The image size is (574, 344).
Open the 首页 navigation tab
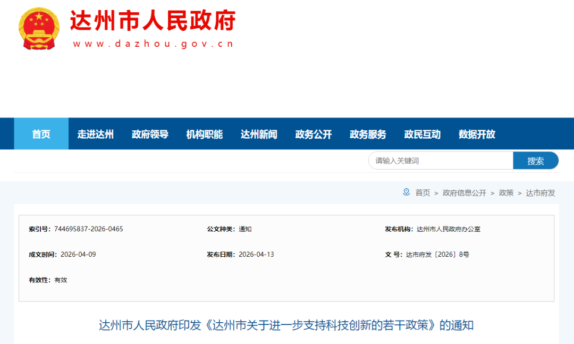pos(41,134)
